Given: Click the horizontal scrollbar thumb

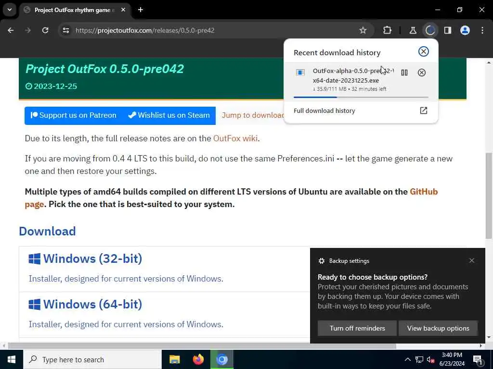Looking at the screenshot, I should [202, 346].
